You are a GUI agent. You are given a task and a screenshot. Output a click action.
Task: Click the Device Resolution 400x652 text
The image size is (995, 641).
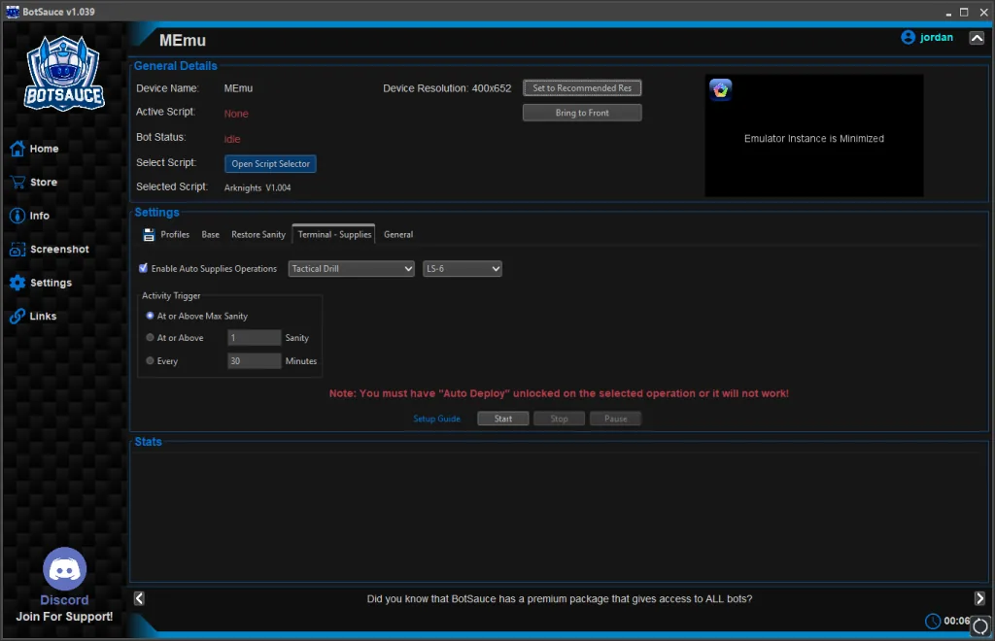pos(447,88)
